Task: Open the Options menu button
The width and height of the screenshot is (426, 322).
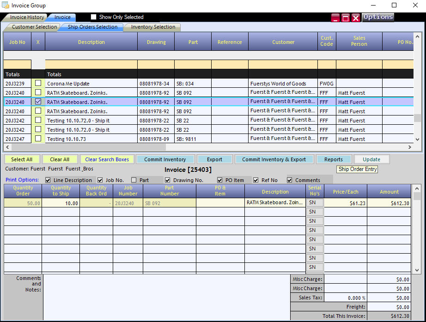Action: click(x=378, y=17)
